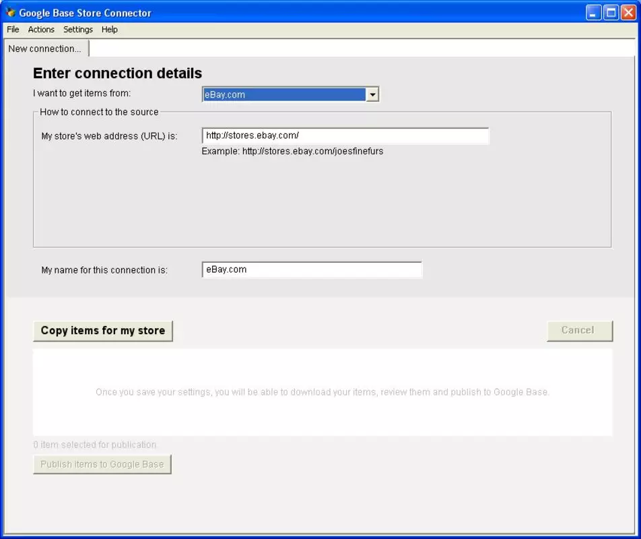Click the Once you save your settings message
This screenshot has width=641, height=539.
[x=322, y=392]
